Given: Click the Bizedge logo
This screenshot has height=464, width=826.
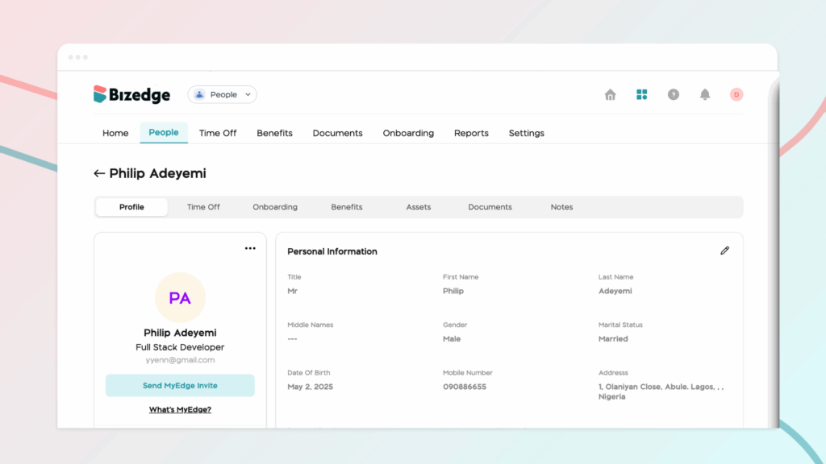Looking at the screenshot, I should point(132,95).
